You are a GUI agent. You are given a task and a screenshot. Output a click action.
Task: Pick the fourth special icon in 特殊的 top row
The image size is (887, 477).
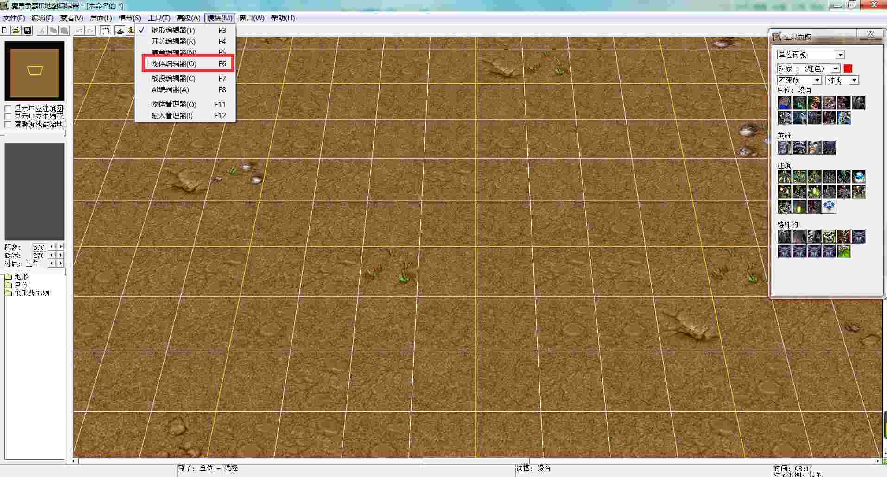point(829,237)
